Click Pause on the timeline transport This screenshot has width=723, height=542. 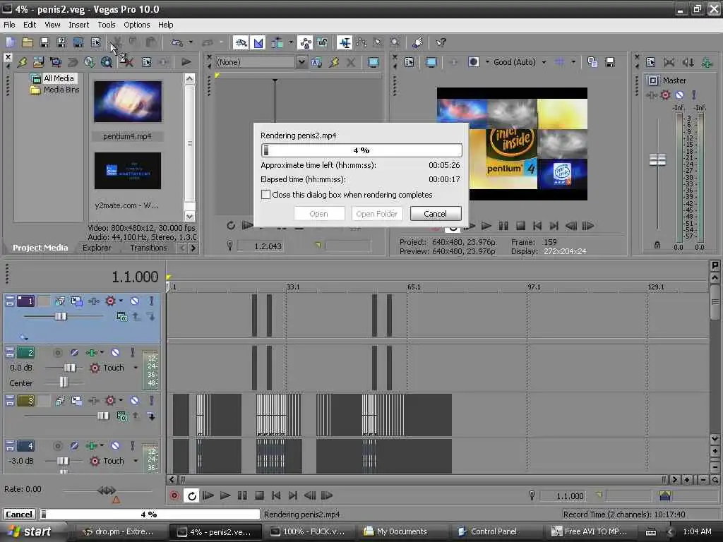(242, 496)
